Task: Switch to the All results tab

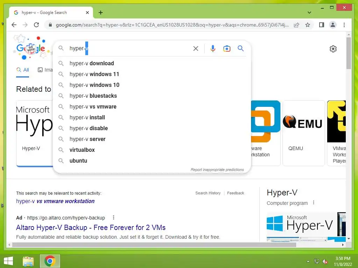Action: (x=23, y=70)
